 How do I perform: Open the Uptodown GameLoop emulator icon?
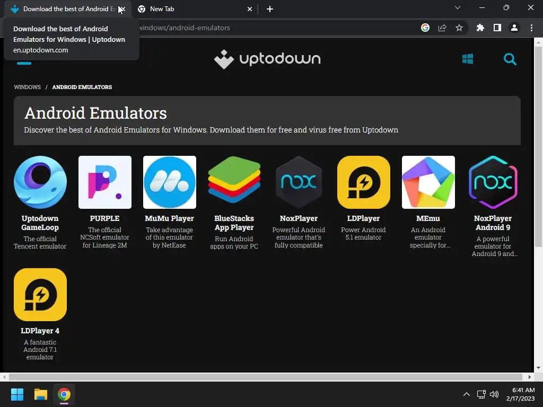[x=40, y=182]
